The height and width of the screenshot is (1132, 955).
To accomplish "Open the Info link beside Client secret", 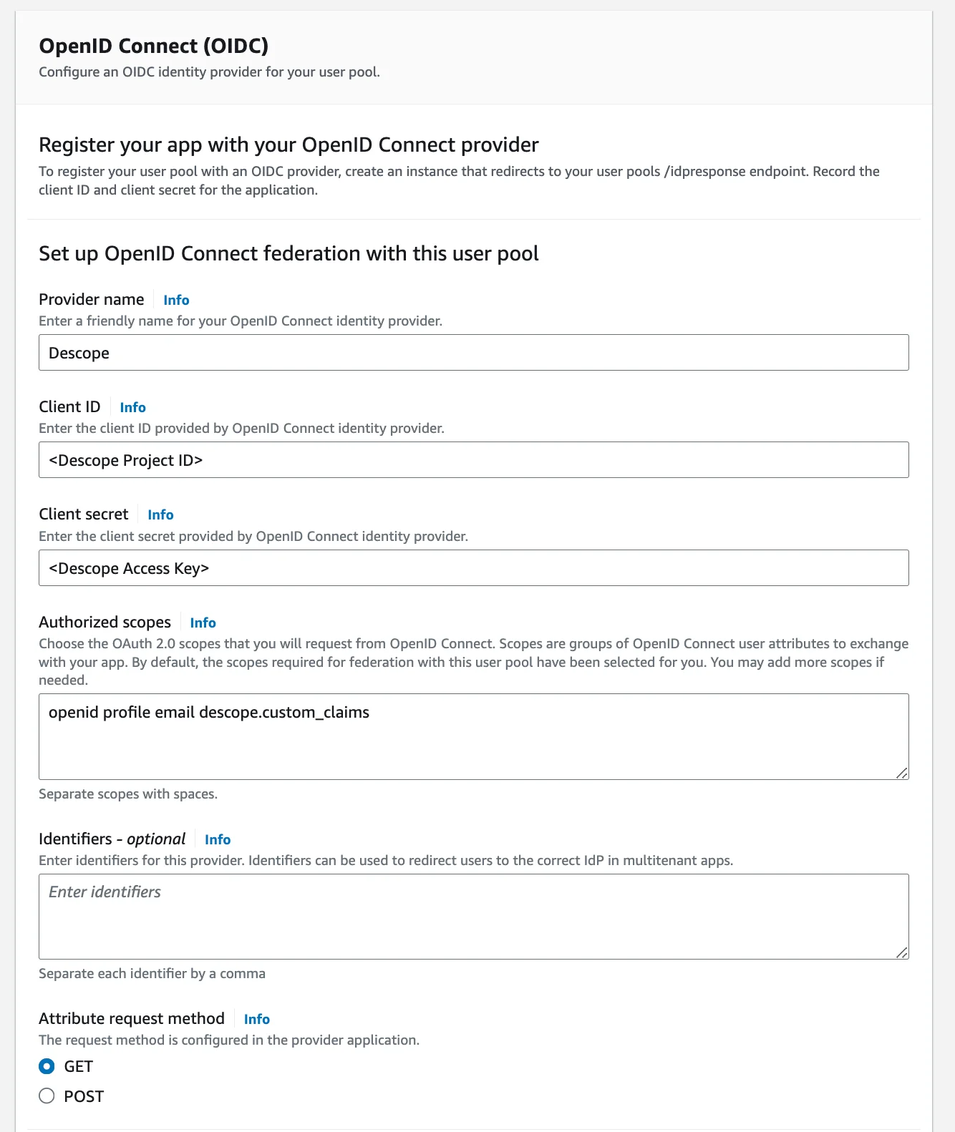I will pos(160,514).
